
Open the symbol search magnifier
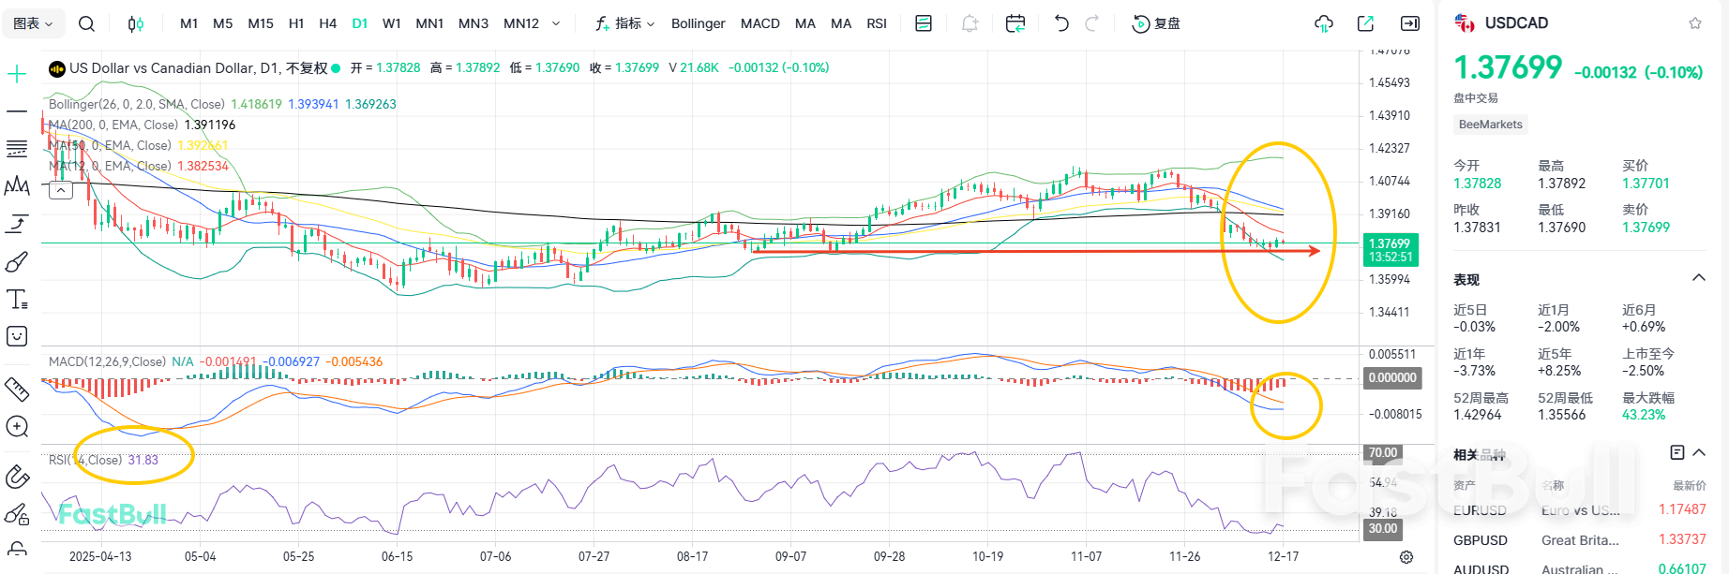click(x=86, y=23)
